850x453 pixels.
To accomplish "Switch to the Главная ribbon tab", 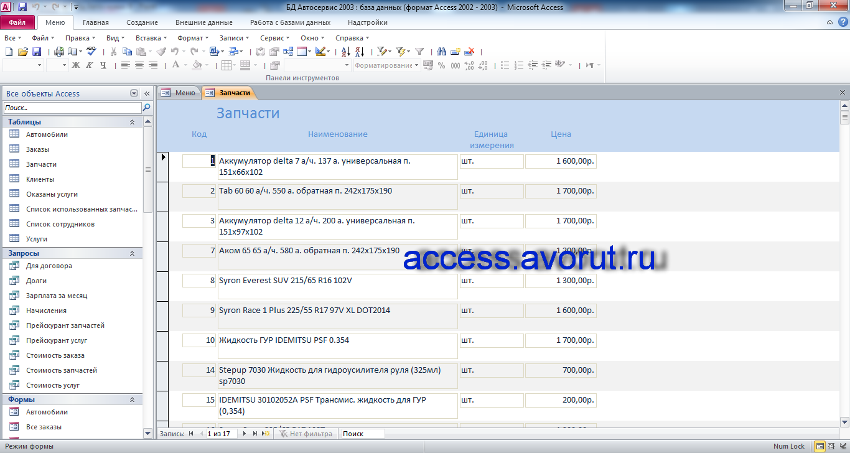I will 96,22.
